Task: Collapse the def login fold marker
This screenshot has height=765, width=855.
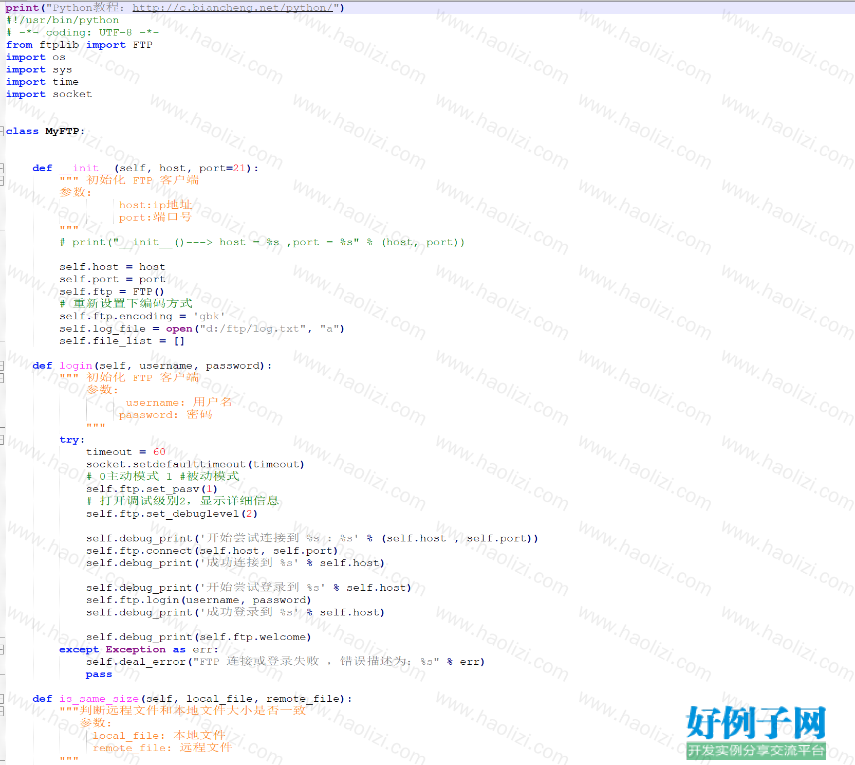Action: coord(2,366)
